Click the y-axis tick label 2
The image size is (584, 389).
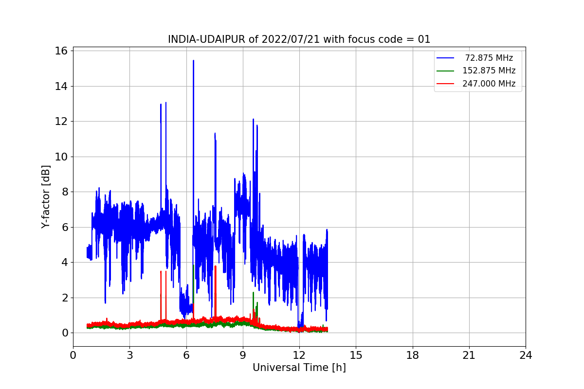[65, 298]
